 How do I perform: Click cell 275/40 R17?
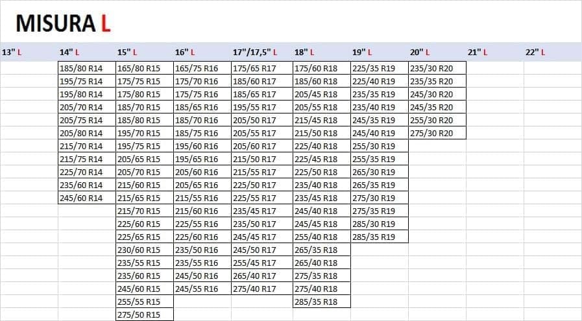click(x=262, y=289)
